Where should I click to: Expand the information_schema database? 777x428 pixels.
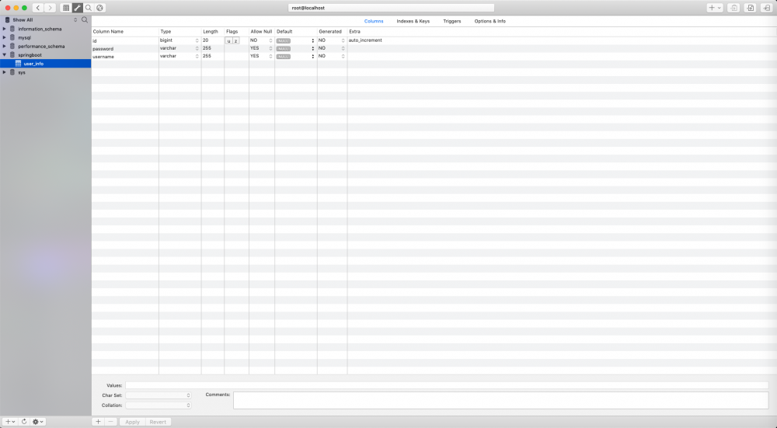pos(5,29)
